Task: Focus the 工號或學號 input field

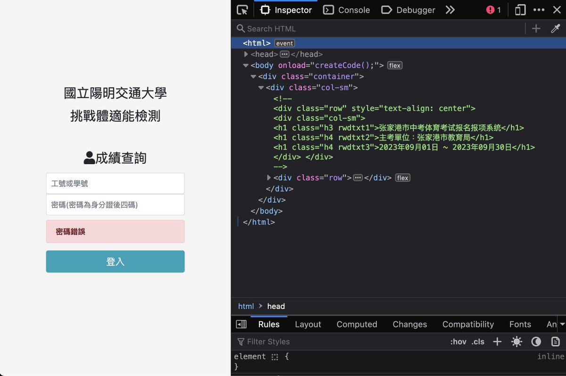Action: 115,184
